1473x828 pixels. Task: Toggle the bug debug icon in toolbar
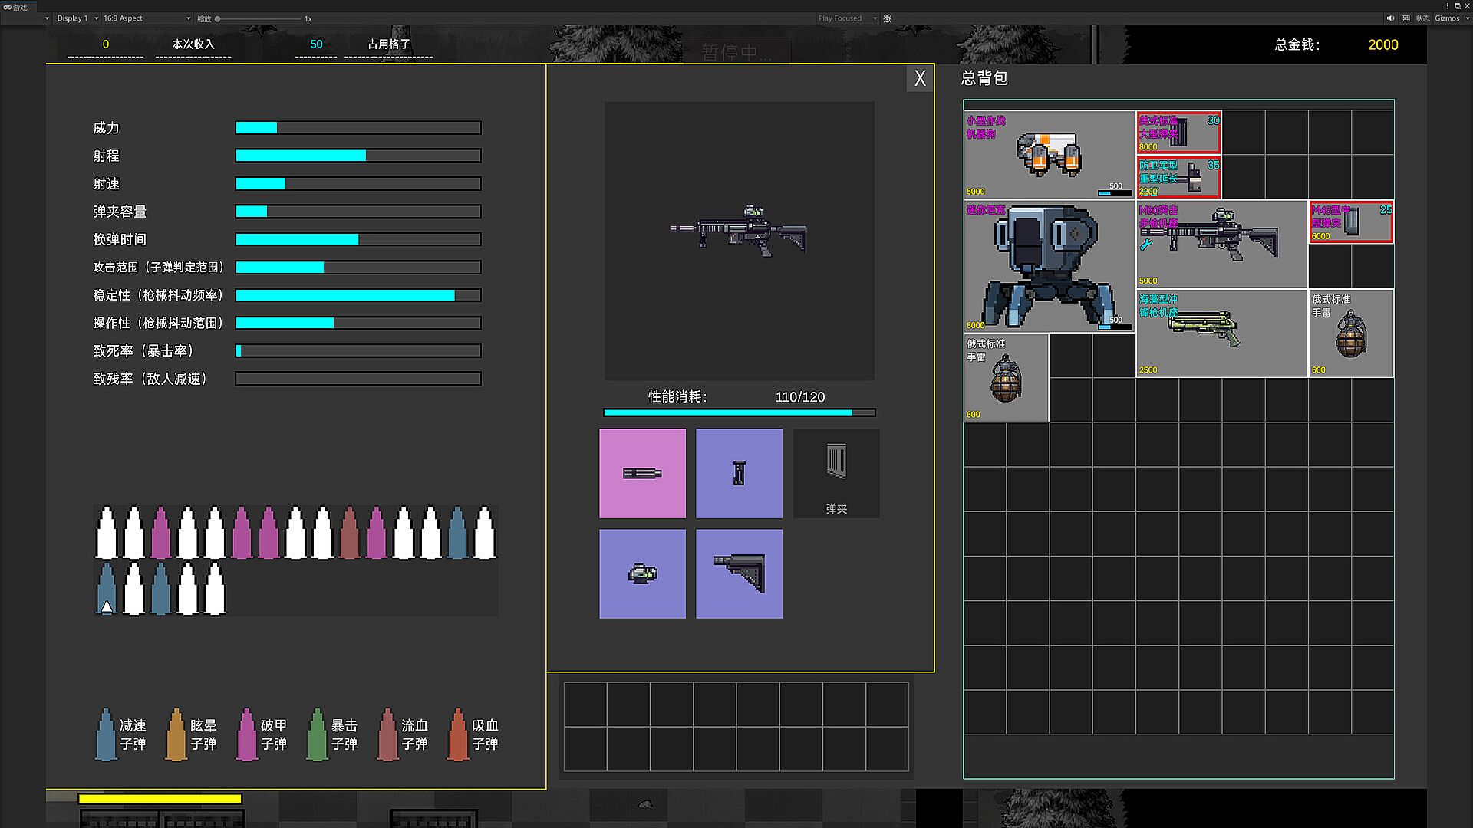(888, 18)
